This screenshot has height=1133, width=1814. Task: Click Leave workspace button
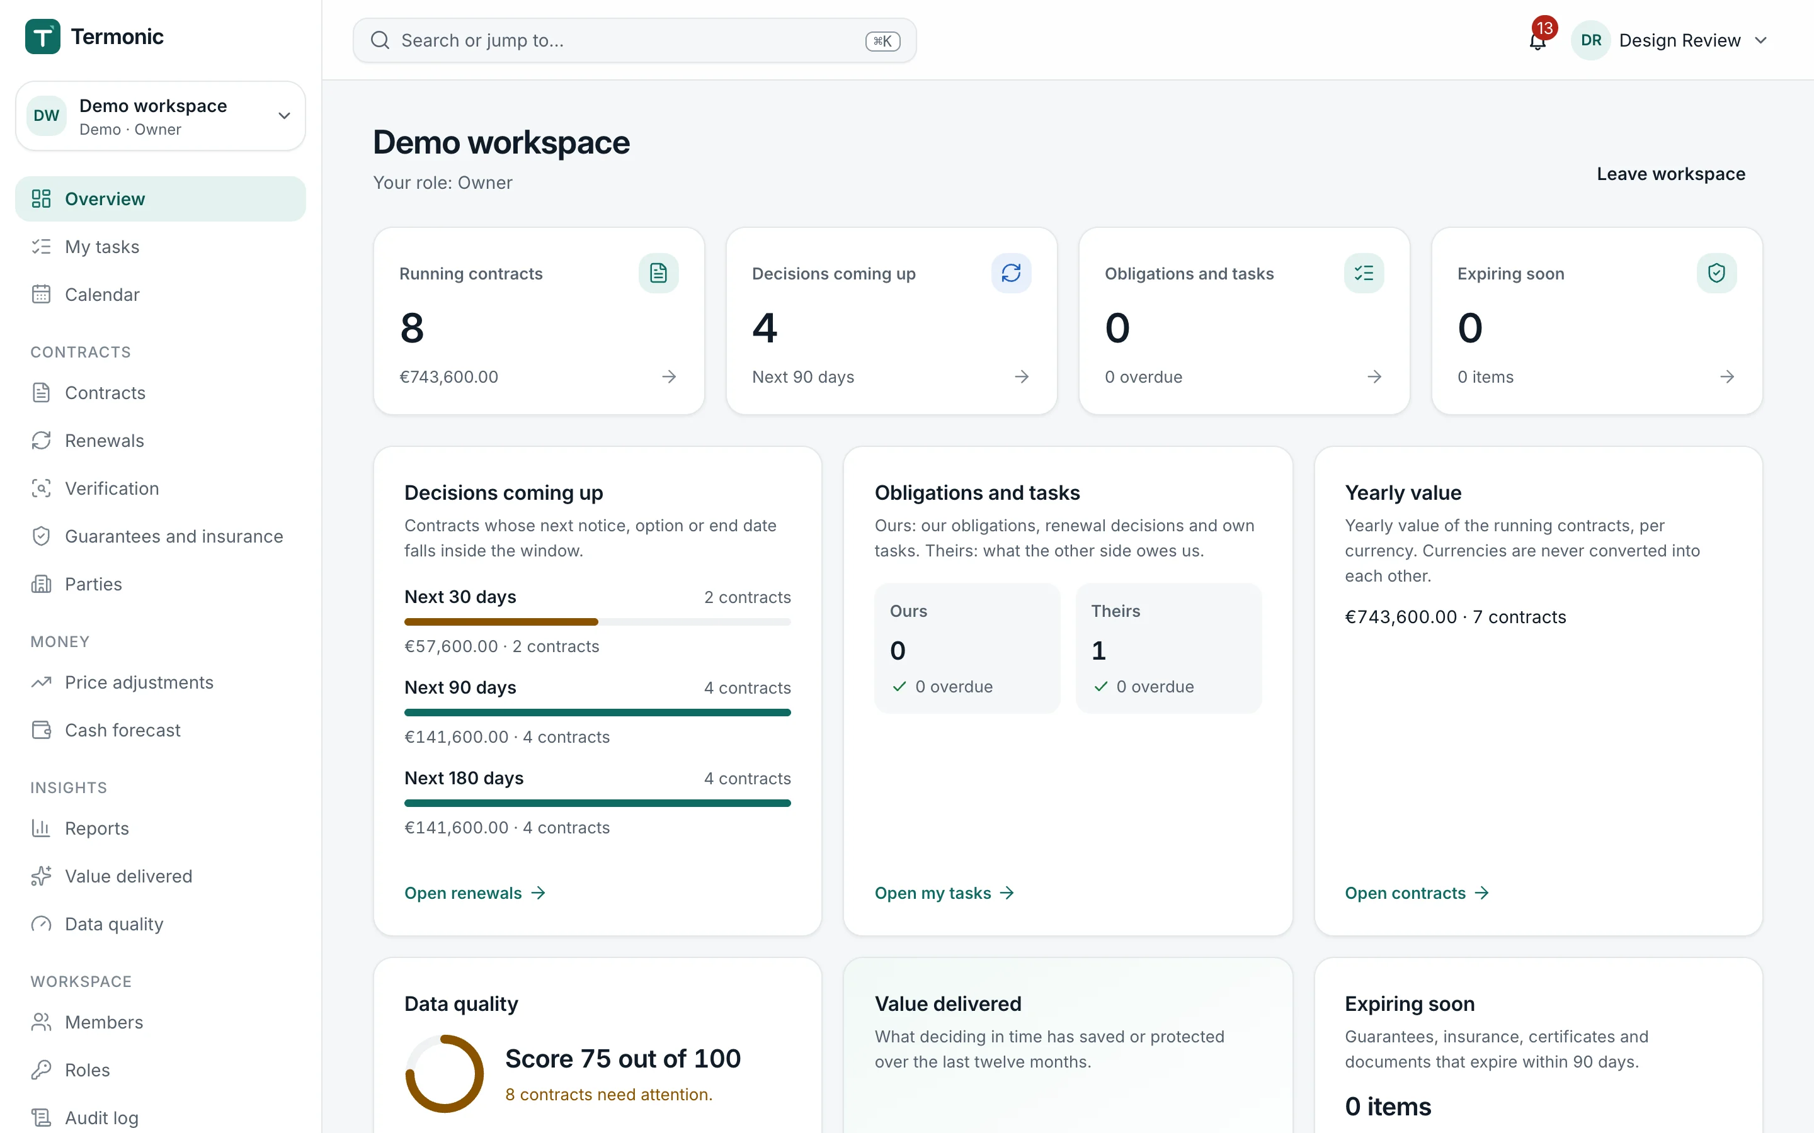click(1671, 174)
